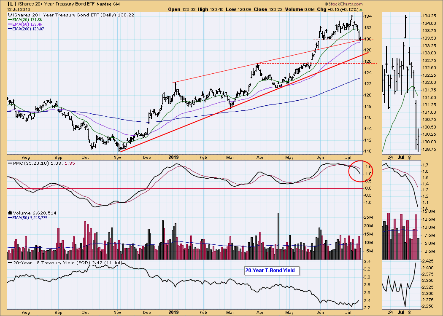The height and width of the screenshot is (316, 443).
Task: Click the 'Chg +0.15 (+0.12%)' value
Action: pos(338,9)
